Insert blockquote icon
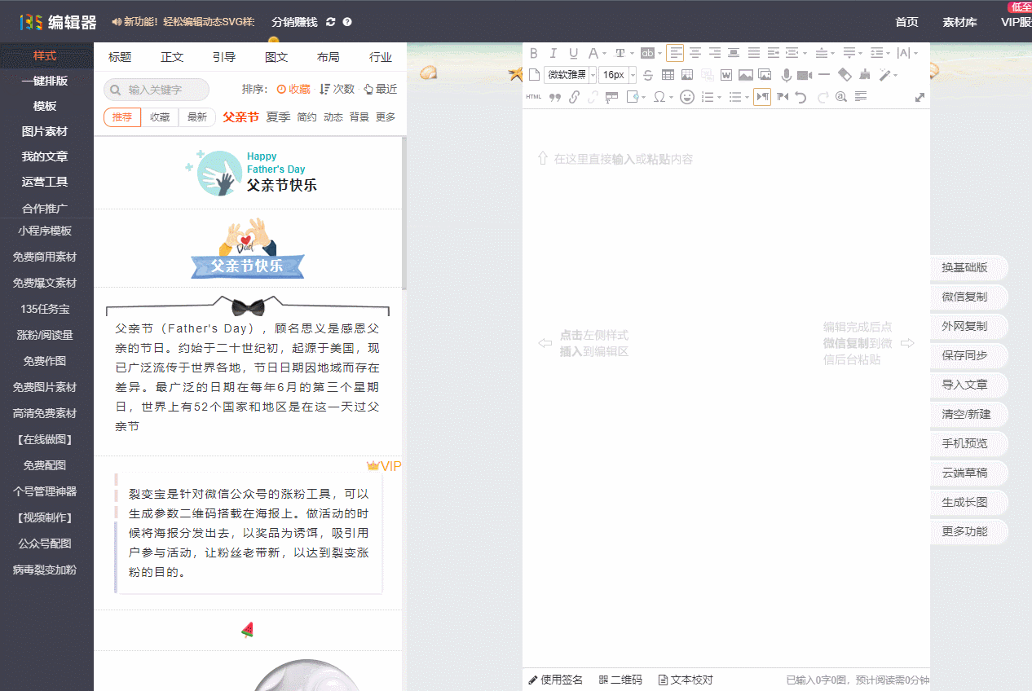1032x691 pixels. (x=555, y=97)
